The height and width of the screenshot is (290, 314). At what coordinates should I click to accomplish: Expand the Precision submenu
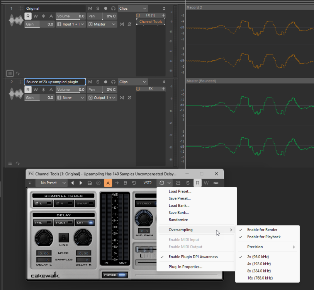[267, 247]
